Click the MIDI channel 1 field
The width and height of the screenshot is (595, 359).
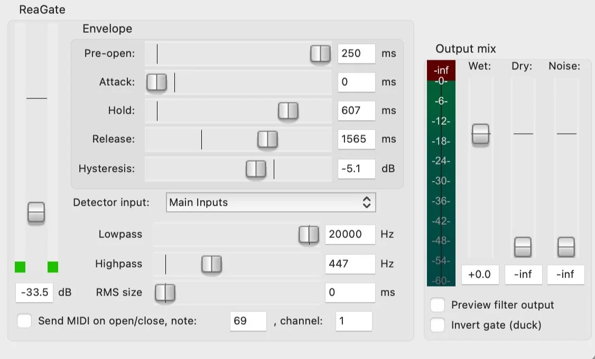tap(354, 321)
